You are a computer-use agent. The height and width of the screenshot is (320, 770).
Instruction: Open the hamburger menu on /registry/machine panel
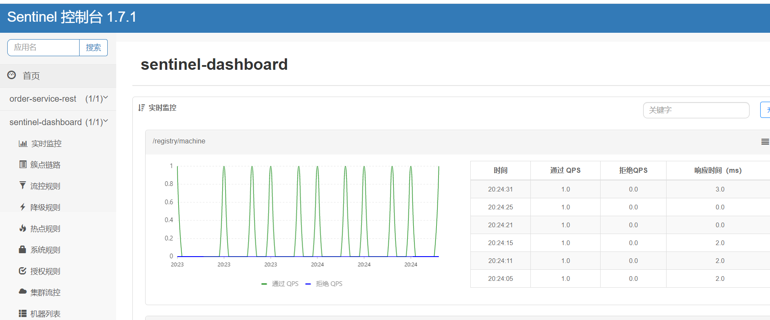pyautogui.click(x=765, y=142)
